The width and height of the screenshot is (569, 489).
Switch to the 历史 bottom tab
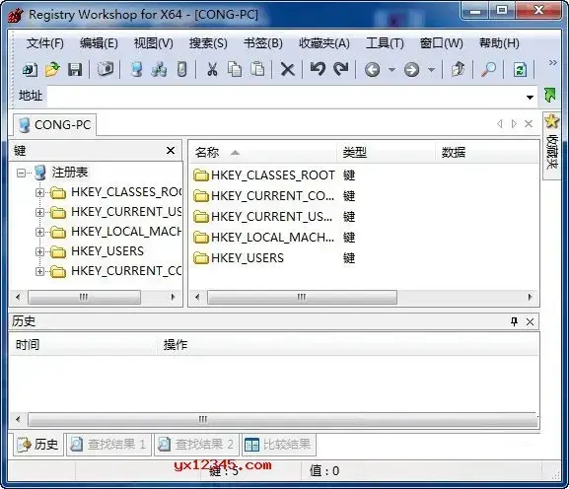[38, 445]
